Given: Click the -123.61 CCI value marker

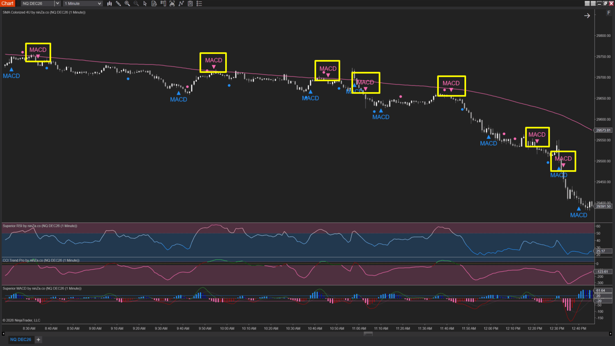Looking at the screenshot, I should 603,272.
